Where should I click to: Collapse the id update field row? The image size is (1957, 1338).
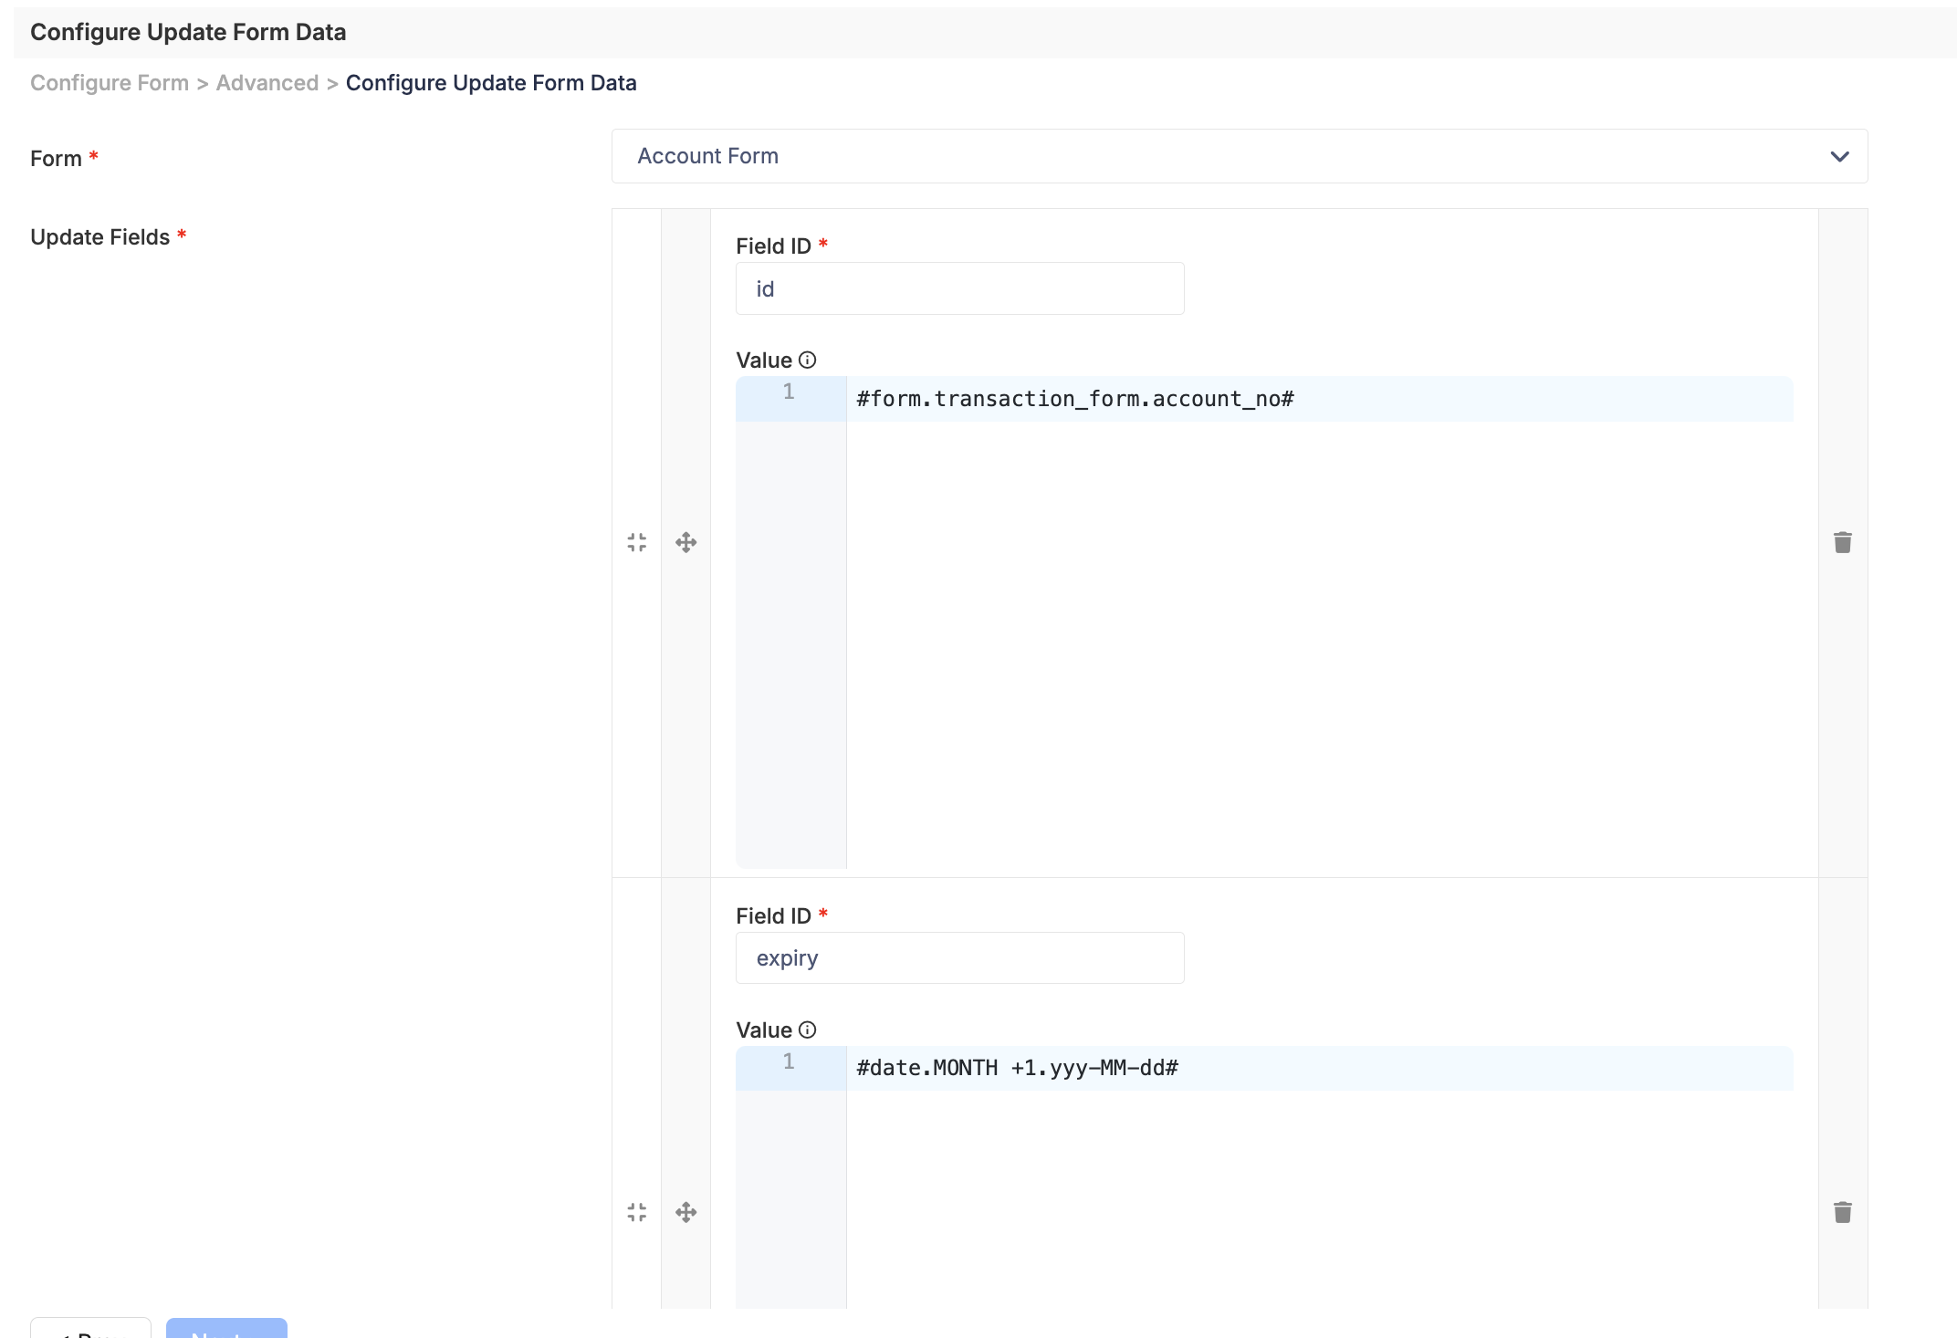[637, 543]
